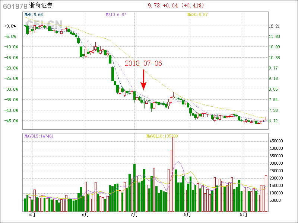
Task: Click the 2018-07-06 date annotation
Action: coord(143,64)
